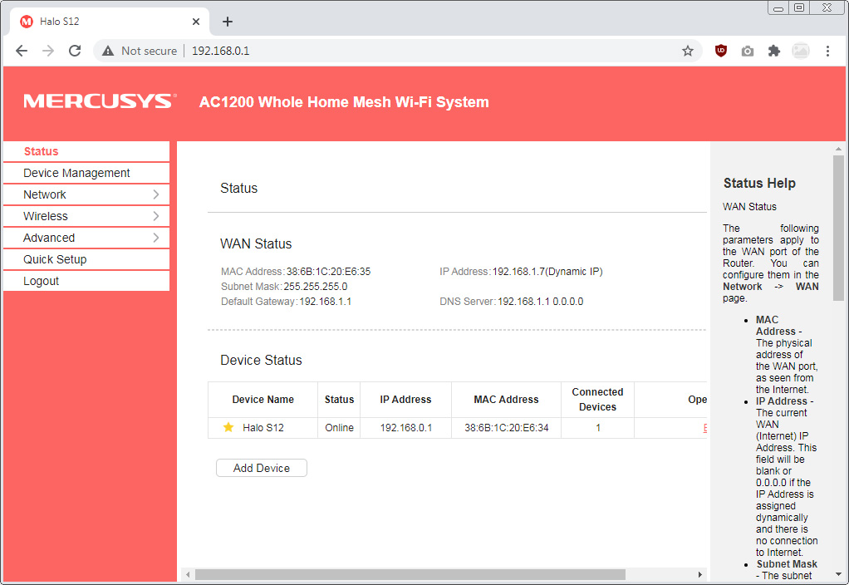
Task: Open the uBlock Origin extension icon
Action: pos(721,51)
